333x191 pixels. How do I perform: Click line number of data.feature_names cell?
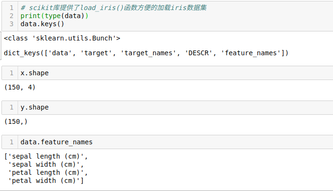[x=11, y=142]
